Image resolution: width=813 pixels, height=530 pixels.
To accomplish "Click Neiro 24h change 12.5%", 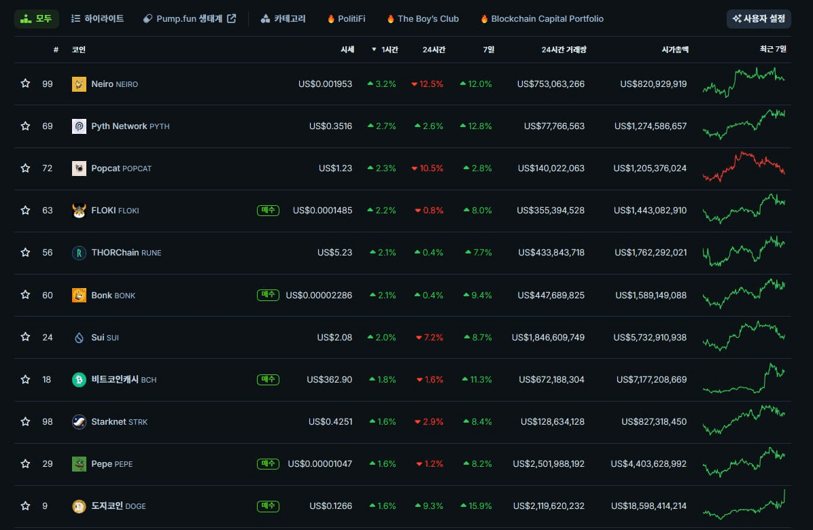I will [428, 84].
